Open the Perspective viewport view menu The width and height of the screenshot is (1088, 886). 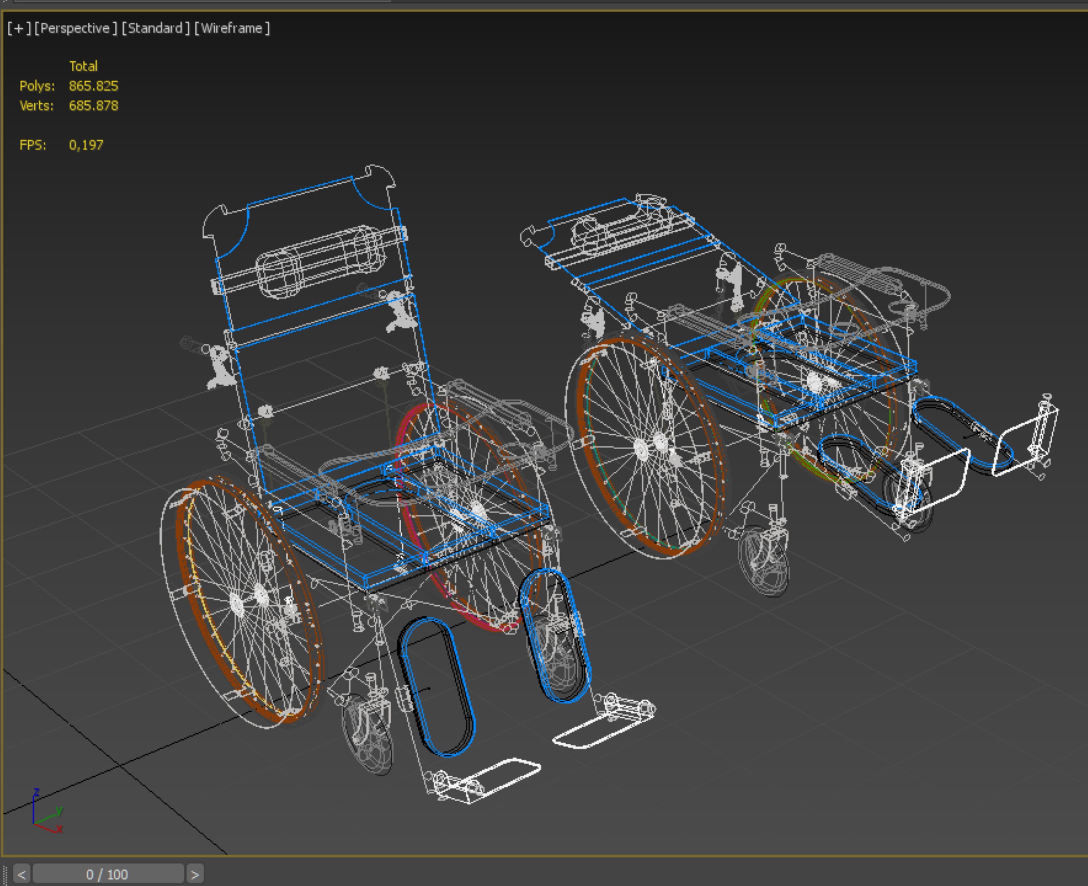pos(76,28)
